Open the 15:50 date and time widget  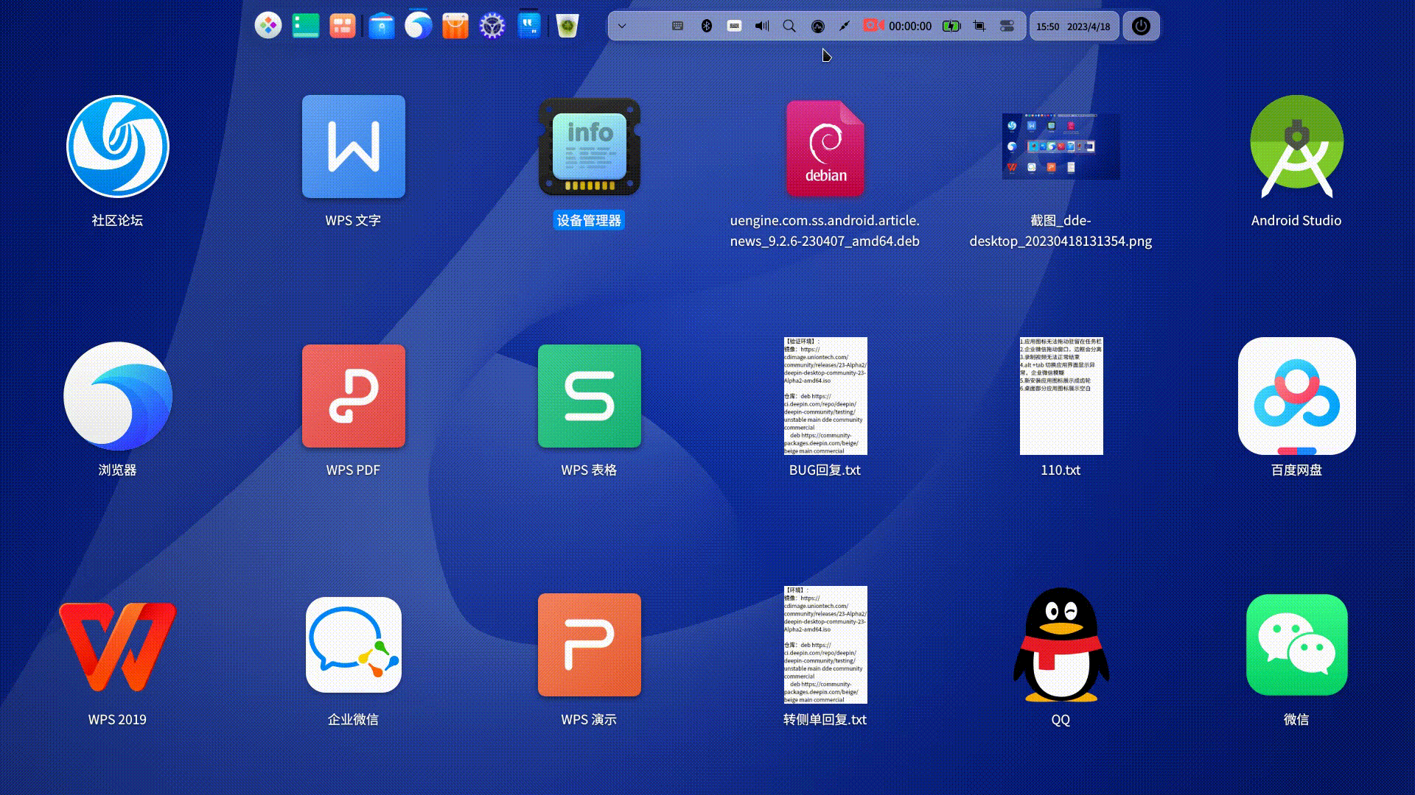point(1074,26)
